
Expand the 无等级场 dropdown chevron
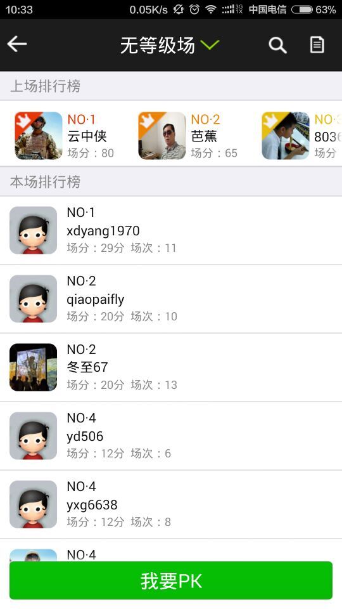pyautogui.click(x=210, y=45)
